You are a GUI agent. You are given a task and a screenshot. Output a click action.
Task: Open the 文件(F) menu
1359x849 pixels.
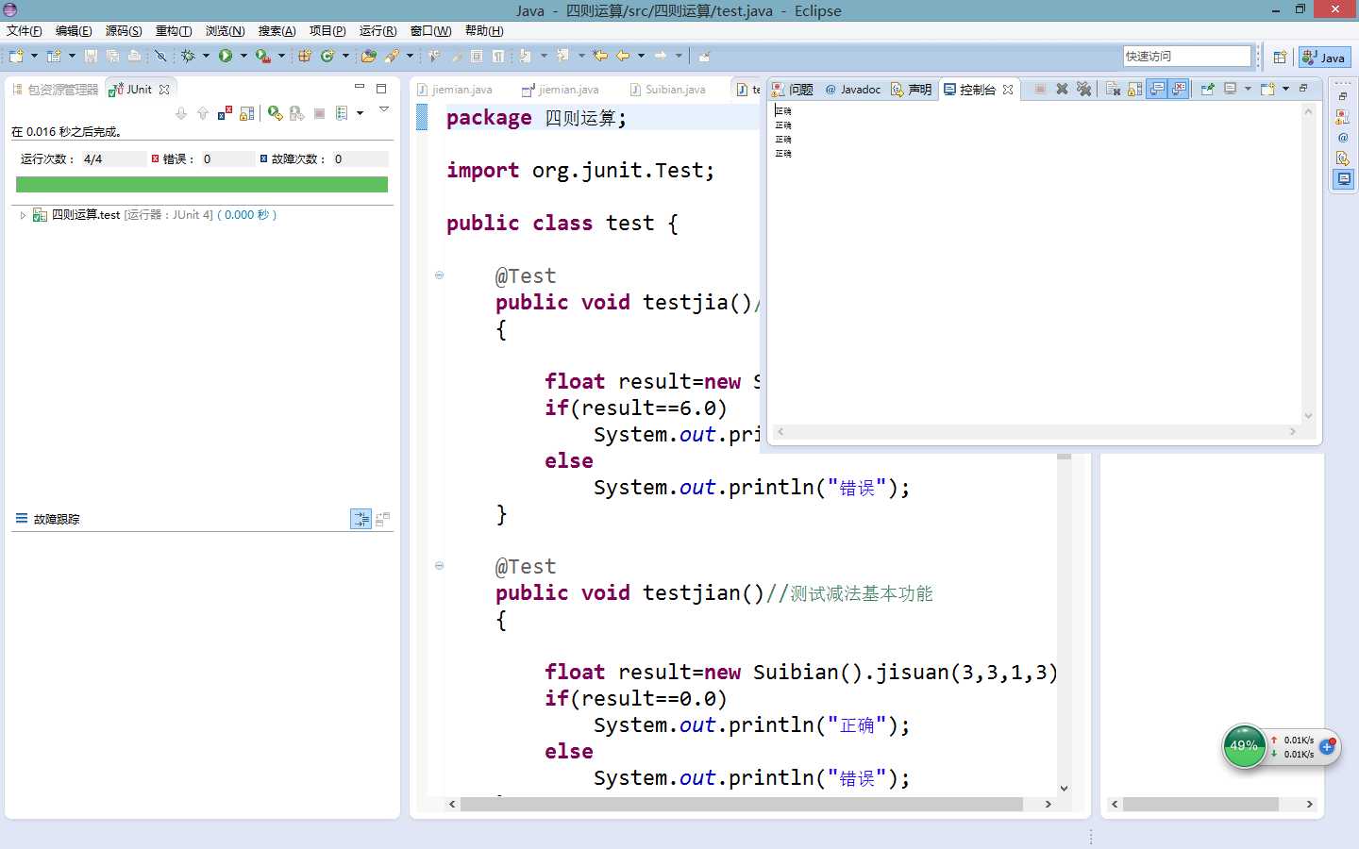click(25, 31)
